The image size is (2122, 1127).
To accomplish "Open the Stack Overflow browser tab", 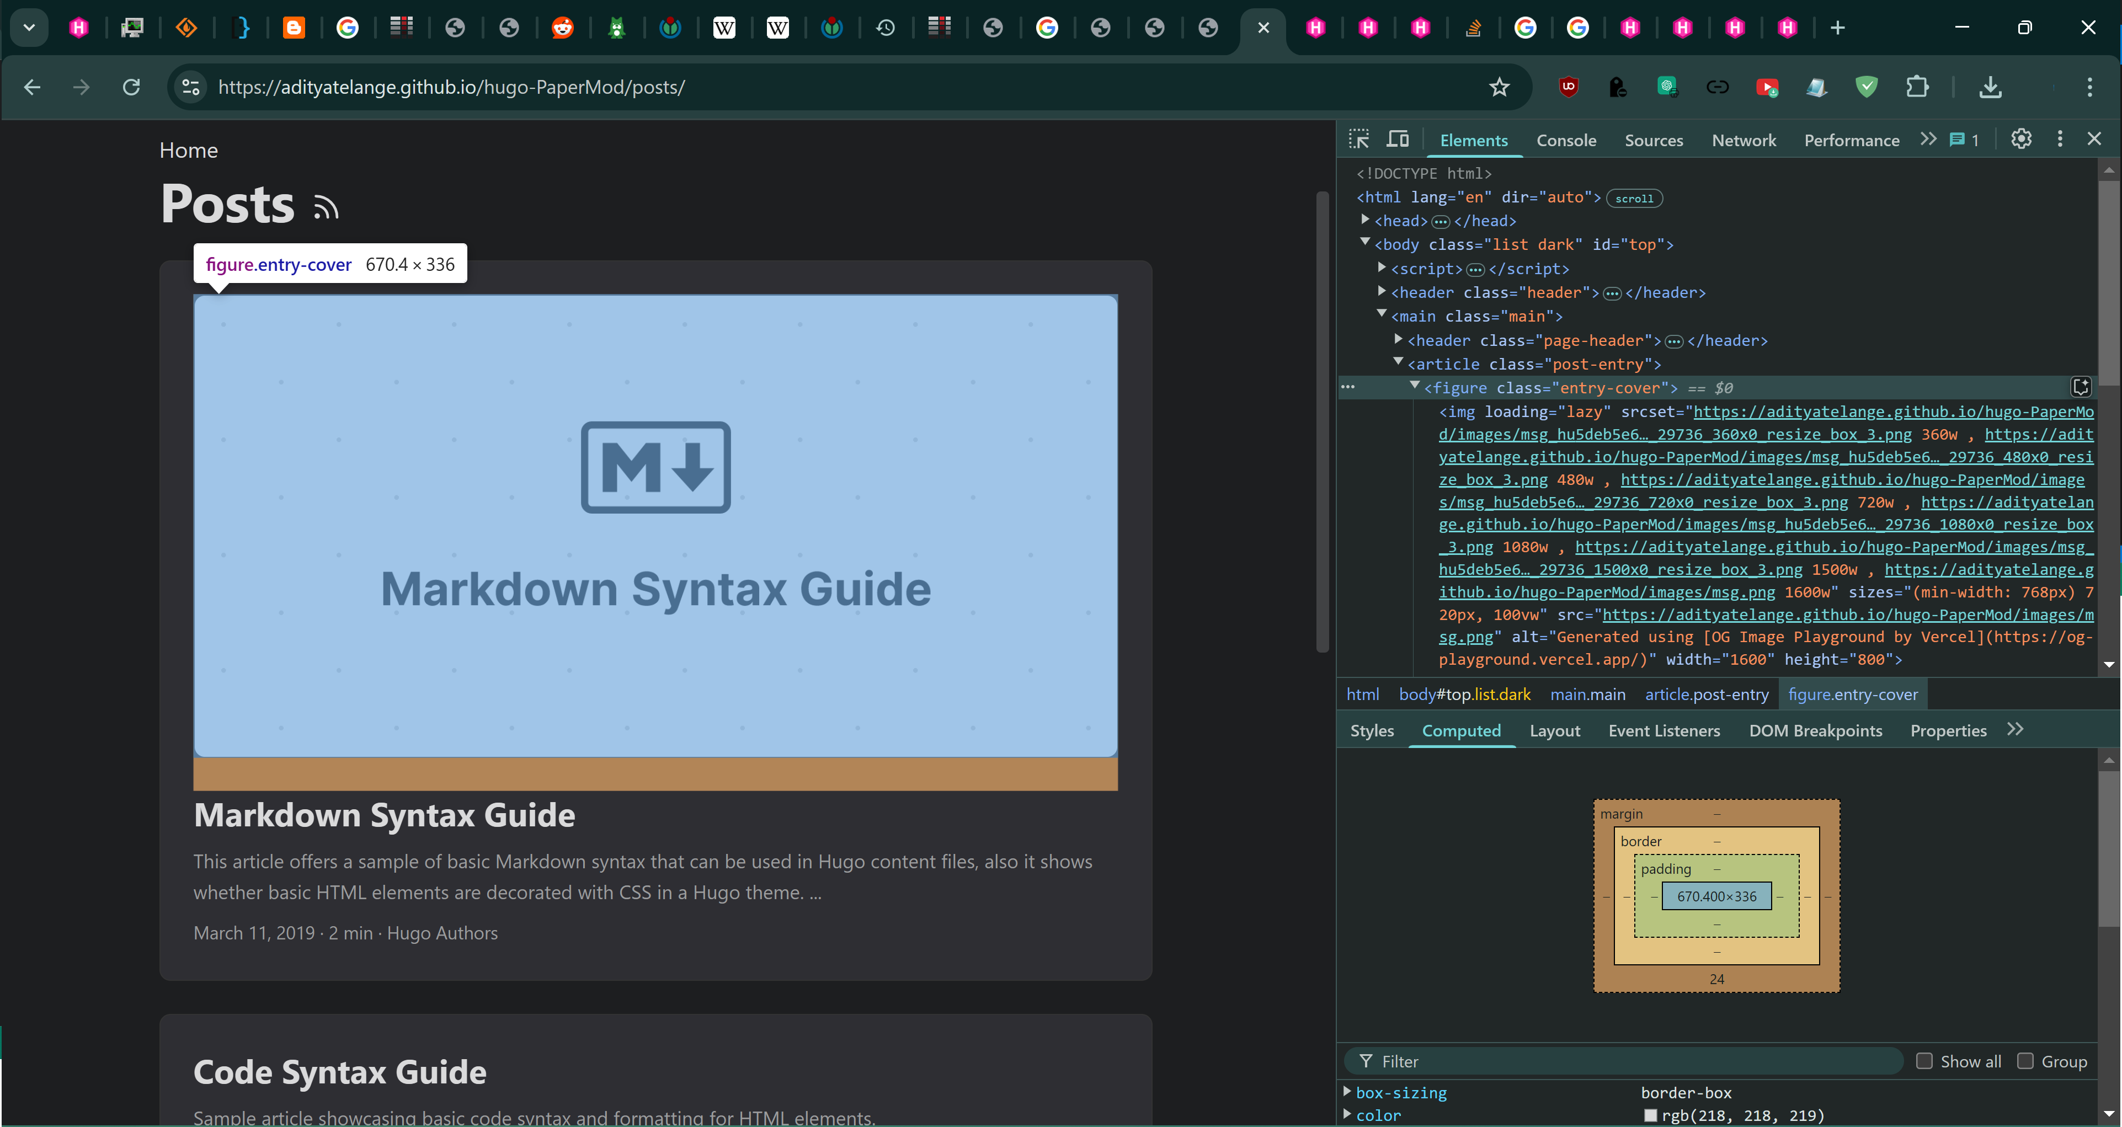I will click(1473, 28).
